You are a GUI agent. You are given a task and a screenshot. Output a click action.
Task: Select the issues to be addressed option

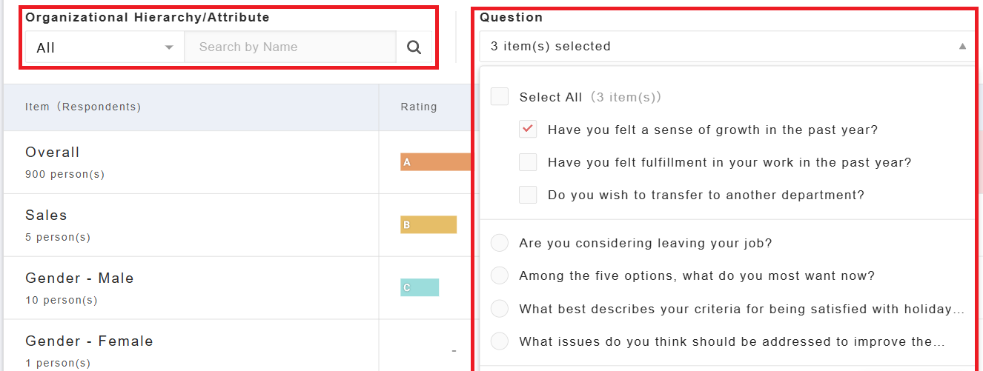pyautogui.click(x=500, y=341)
